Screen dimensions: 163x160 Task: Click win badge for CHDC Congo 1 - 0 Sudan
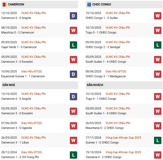pyautogui.click(x=158, y=16)
